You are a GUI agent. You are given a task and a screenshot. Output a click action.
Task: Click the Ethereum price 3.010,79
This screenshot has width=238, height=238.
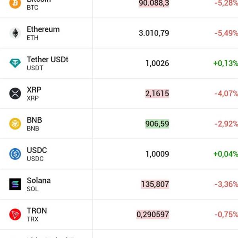(154, 33)
